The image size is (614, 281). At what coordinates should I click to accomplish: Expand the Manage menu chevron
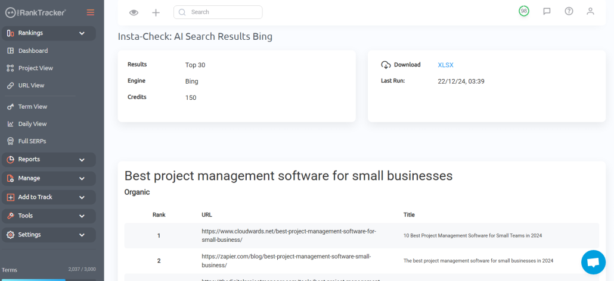click(82, 178)
